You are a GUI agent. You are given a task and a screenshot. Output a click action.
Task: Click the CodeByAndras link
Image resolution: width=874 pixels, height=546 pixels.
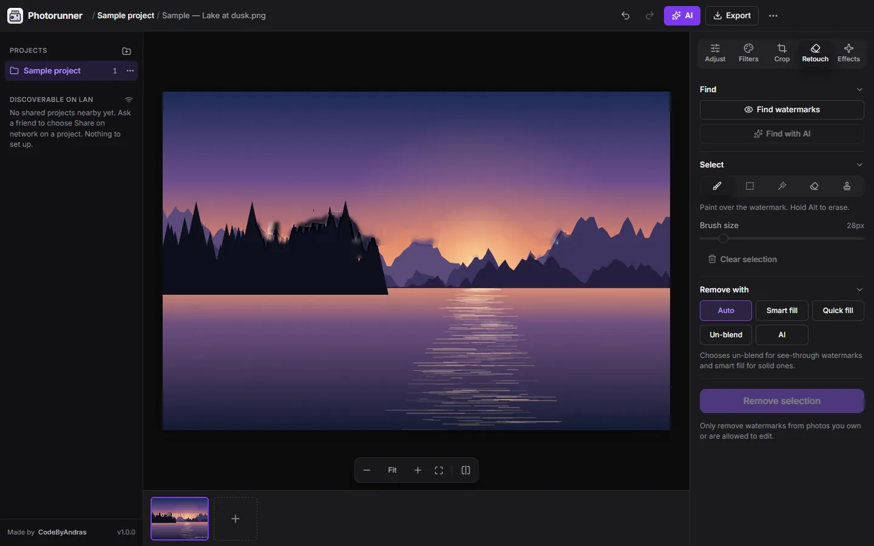point(63,532)
